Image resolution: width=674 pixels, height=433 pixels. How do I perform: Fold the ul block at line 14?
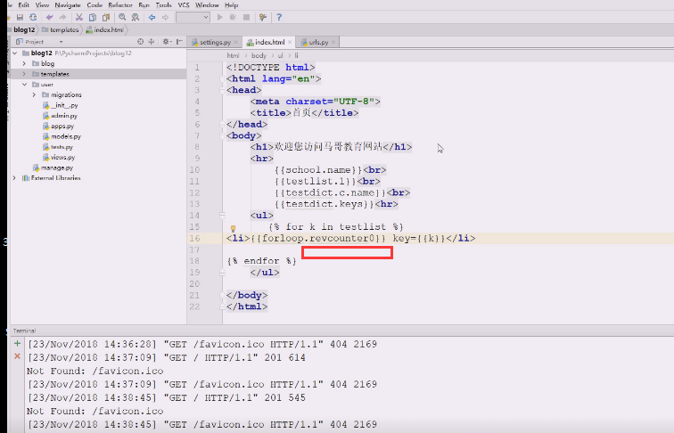click(222, 215)
